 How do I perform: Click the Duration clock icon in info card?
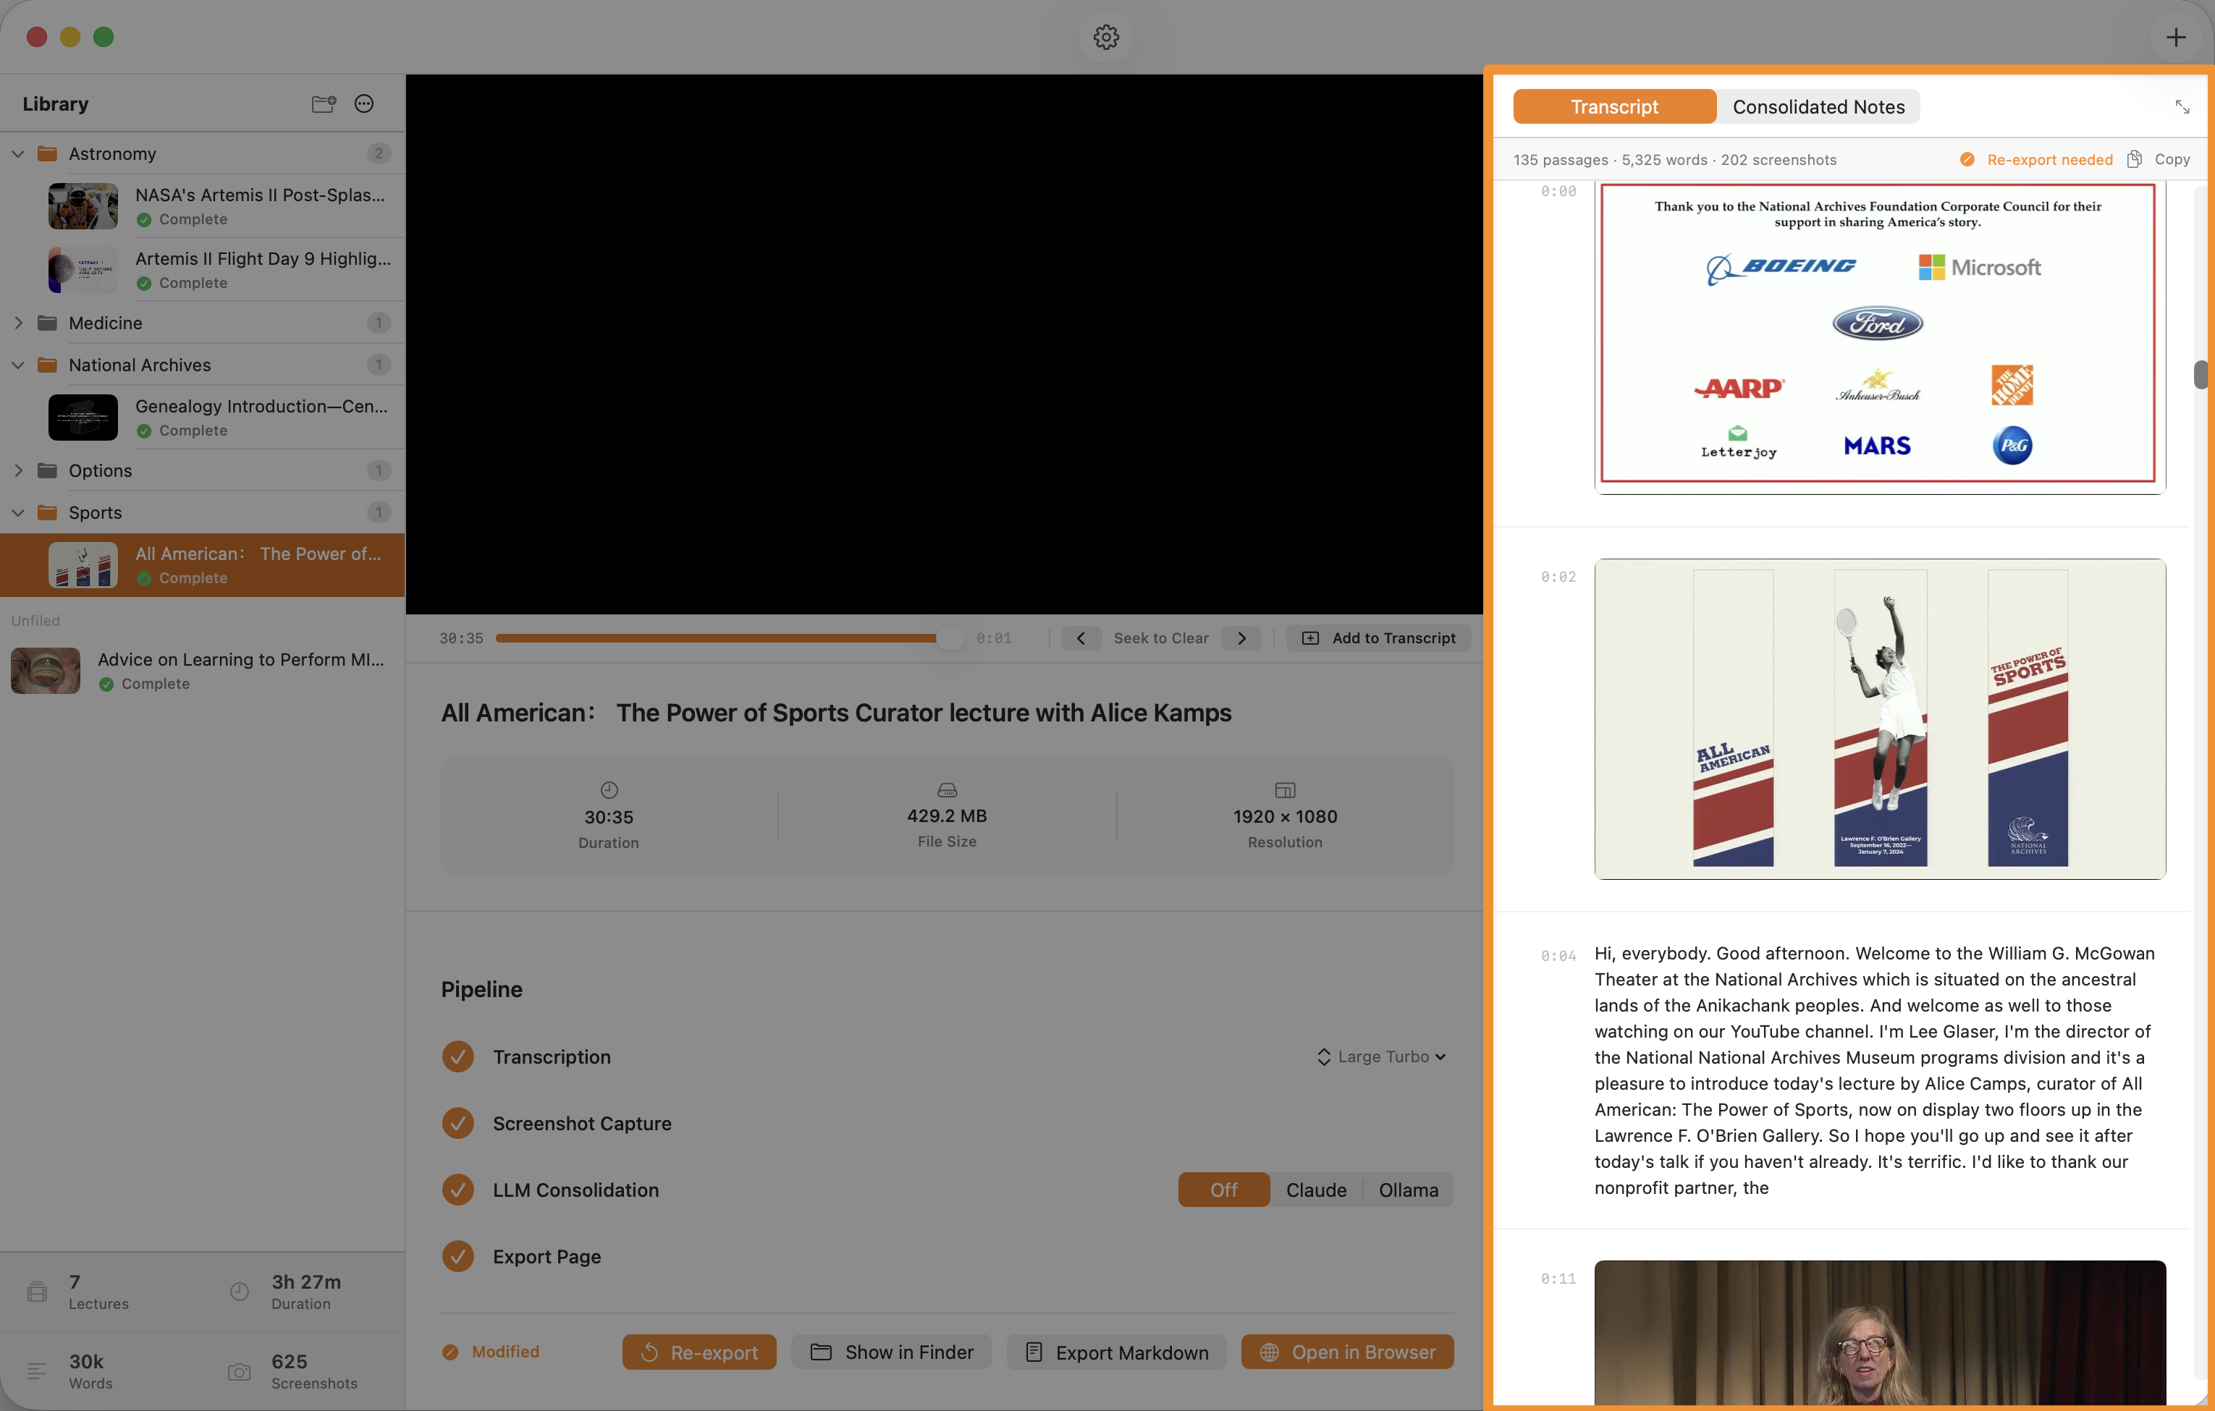[x=609, y=789]
